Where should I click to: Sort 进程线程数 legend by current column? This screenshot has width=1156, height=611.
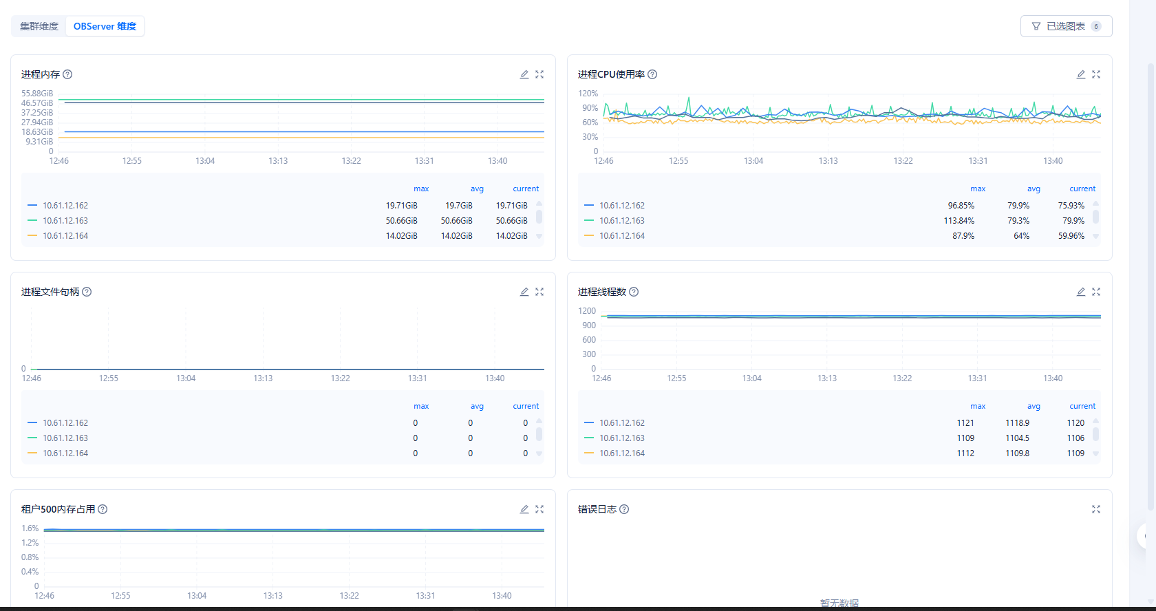[x=1082, y=406]
